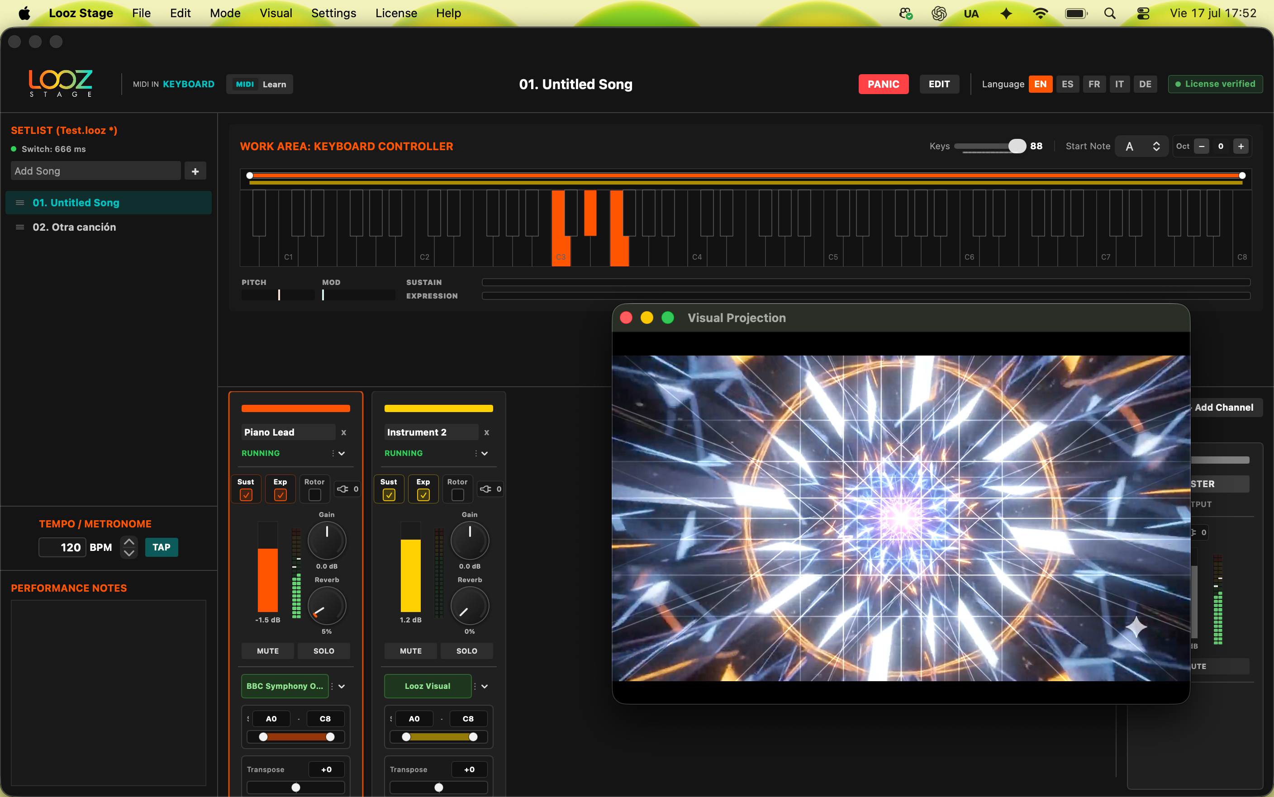Enable Rotor checkbox on Piano Lead
Screen dimensions: 1274x797
(315, 495)
